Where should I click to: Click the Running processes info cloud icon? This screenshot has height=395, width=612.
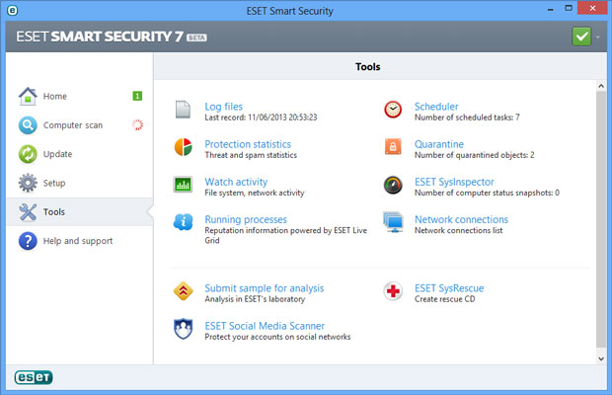pyautogui.click(x=183, y=222)
